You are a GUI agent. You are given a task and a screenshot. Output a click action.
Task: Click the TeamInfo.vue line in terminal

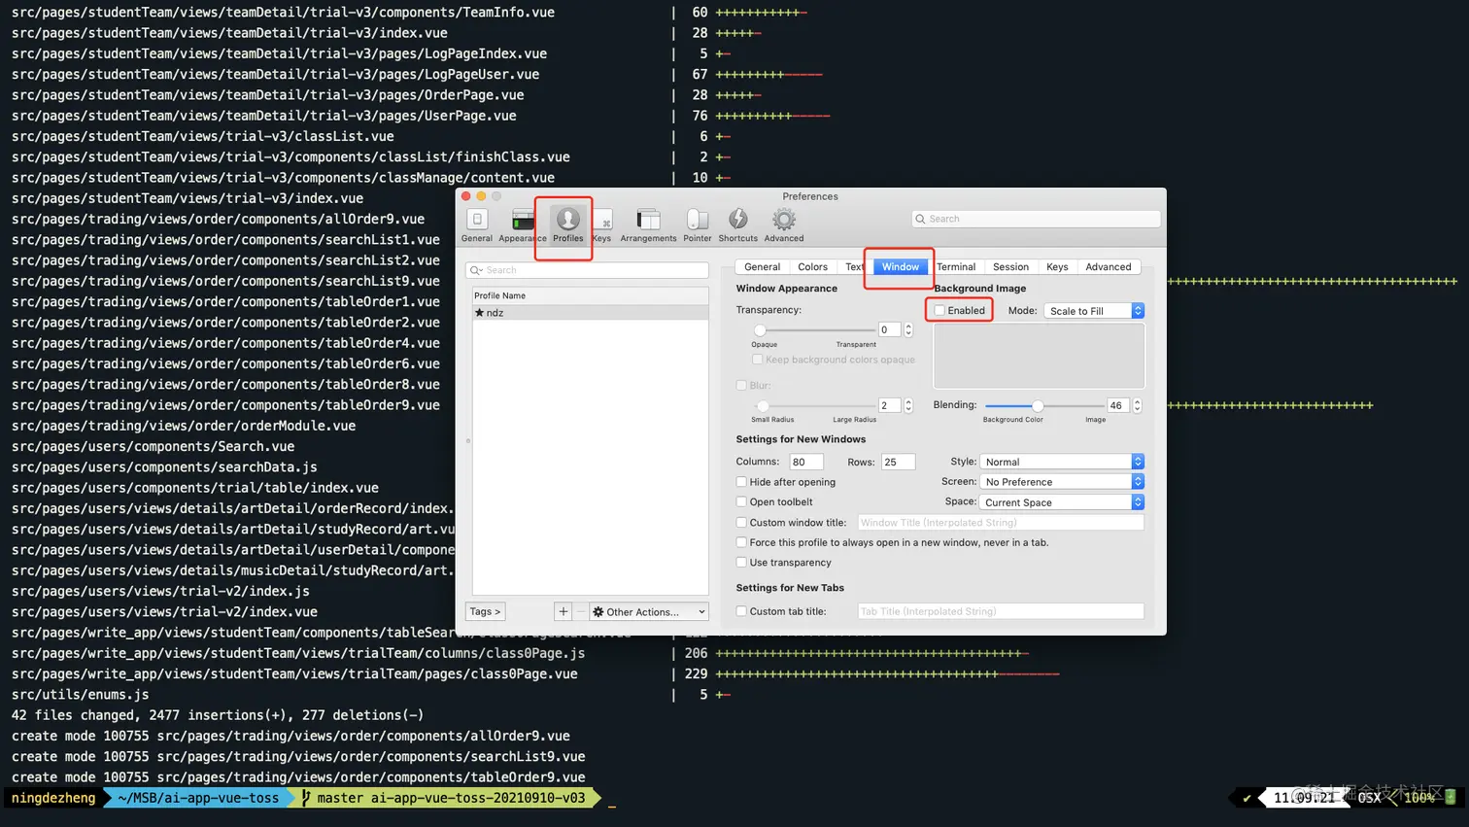[x=283, y=13]
